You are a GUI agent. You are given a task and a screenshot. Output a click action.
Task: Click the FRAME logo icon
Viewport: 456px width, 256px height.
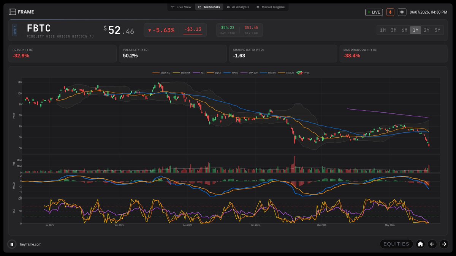(x=13, y=12)
